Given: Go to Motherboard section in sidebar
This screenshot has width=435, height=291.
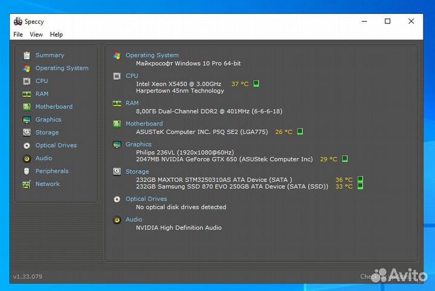Looking at the screenshot, I should coord(54,106).
